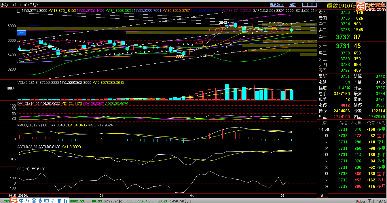Select the 14:59 tick row

click(x=352, y=130)
